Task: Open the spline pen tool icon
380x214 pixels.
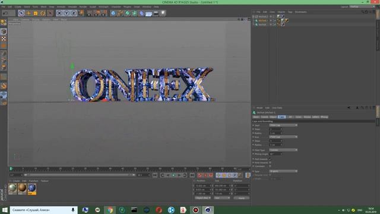Action: coord(120,13)
